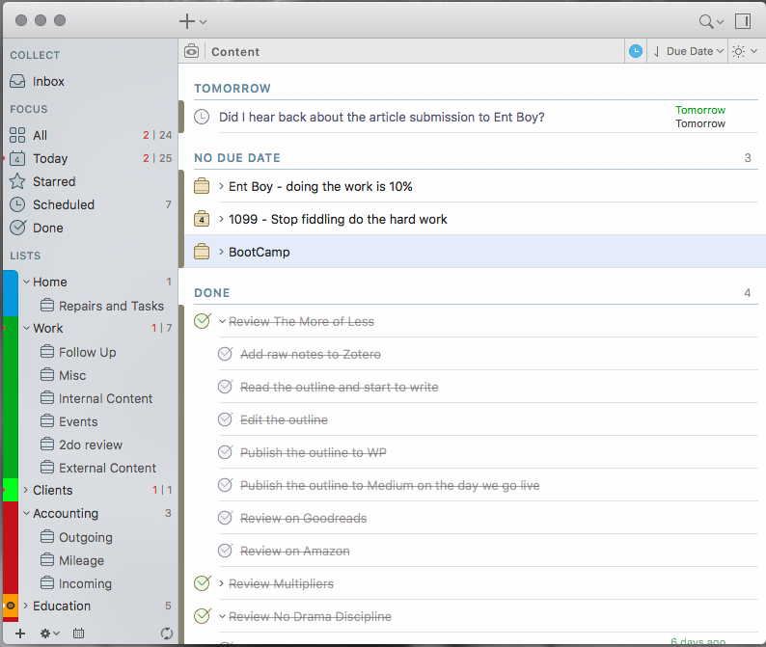Viewport: 766px width, 647px height.
Task: Click the plus button to add a task
Action: pyautogui.click(x=187, y=20)
